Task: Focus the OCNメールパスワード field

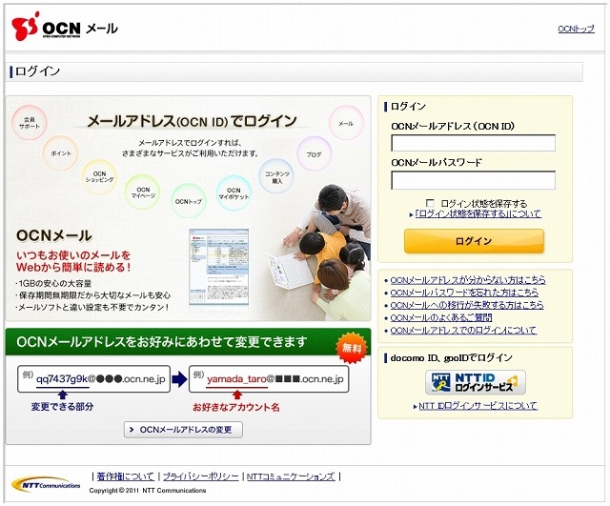Action: [x=473, y=180]
